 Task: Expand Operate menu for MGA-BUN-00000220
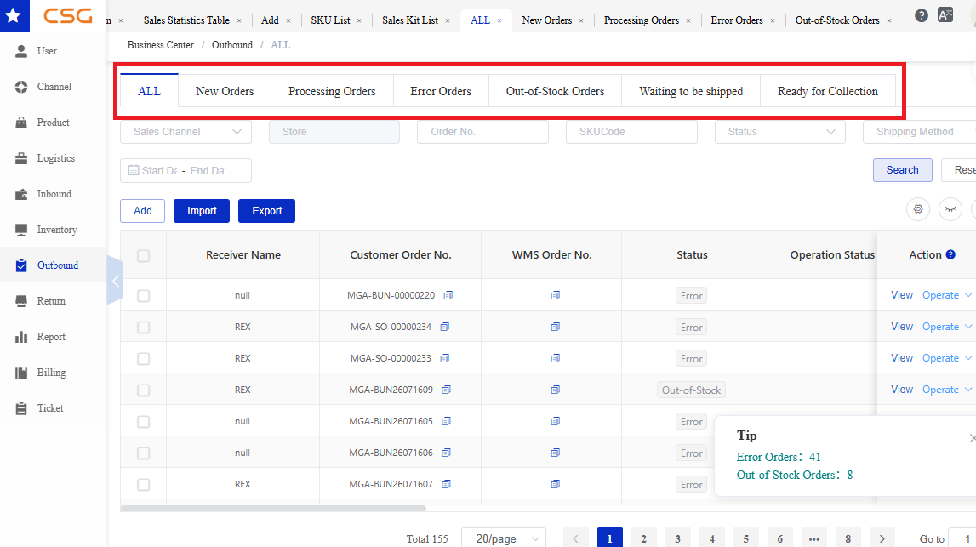[947, 295]
